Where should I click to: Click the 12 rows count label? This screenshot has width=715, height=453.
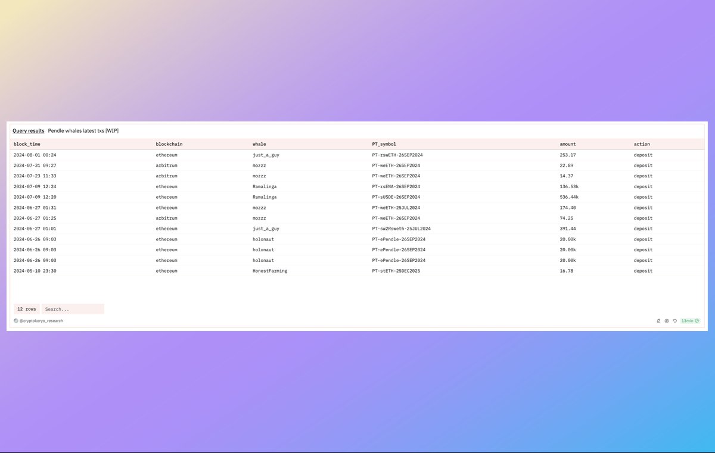pos(27,309)
